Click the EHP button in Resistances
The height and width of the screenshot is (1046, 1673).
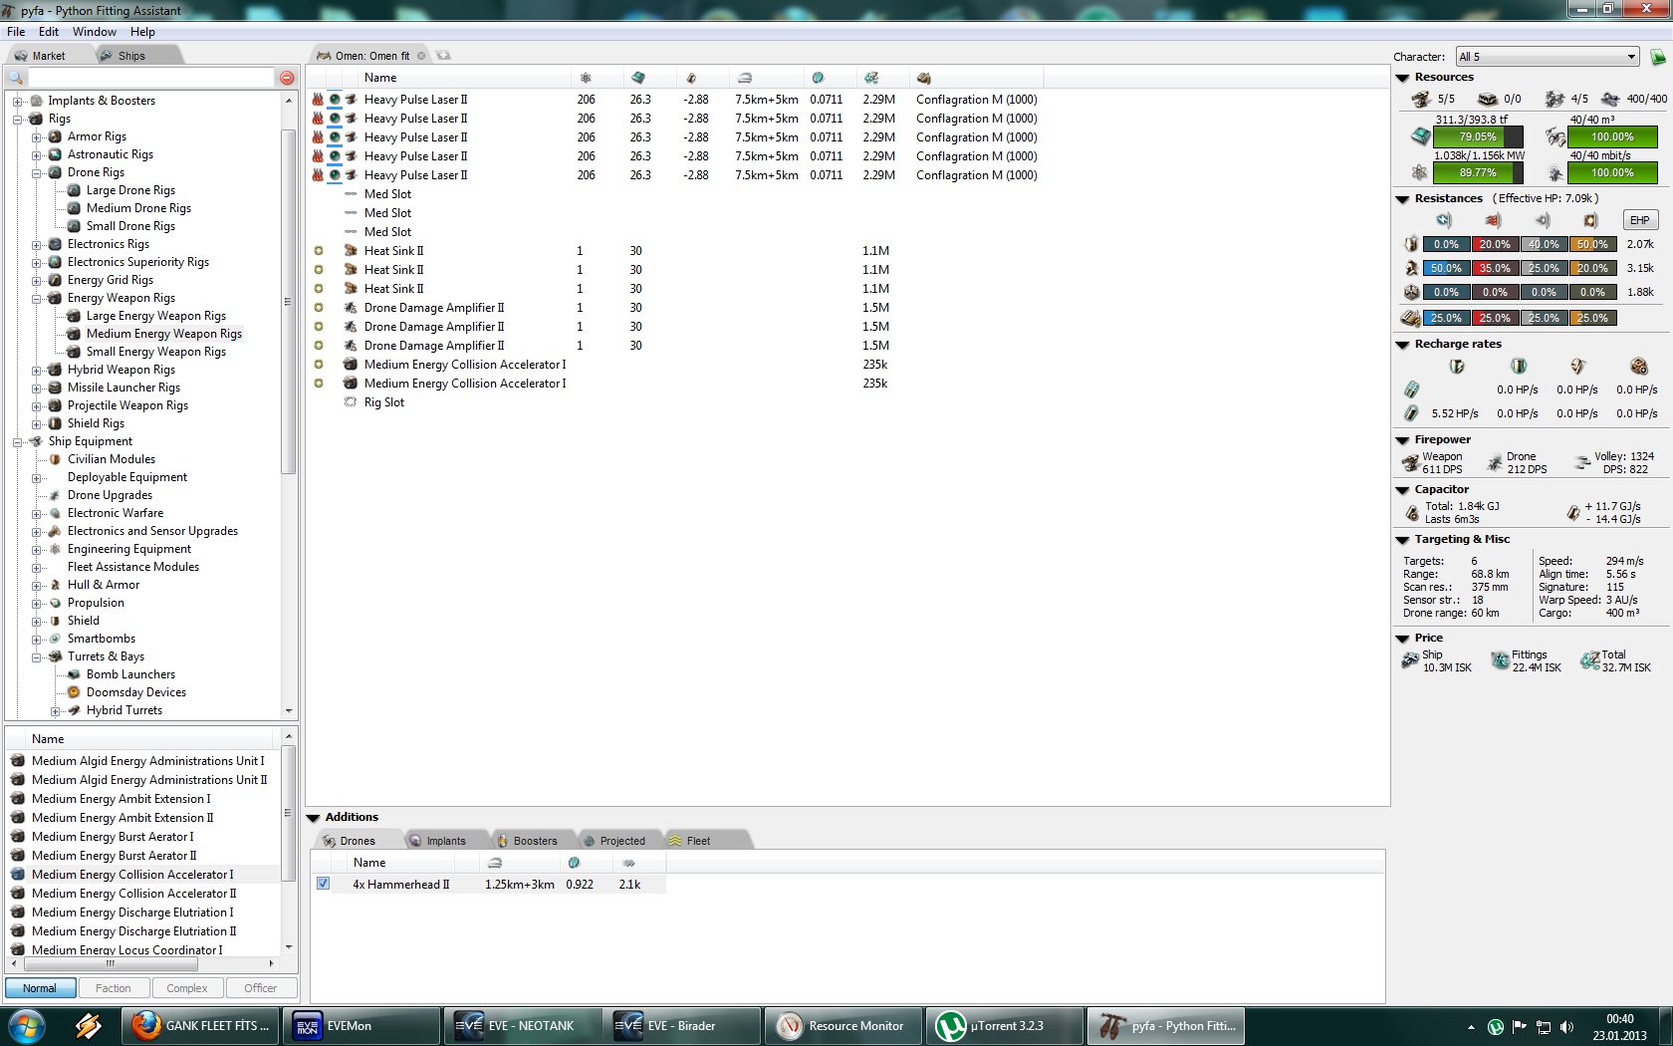pyautogui.click(x=1640, y=220)
